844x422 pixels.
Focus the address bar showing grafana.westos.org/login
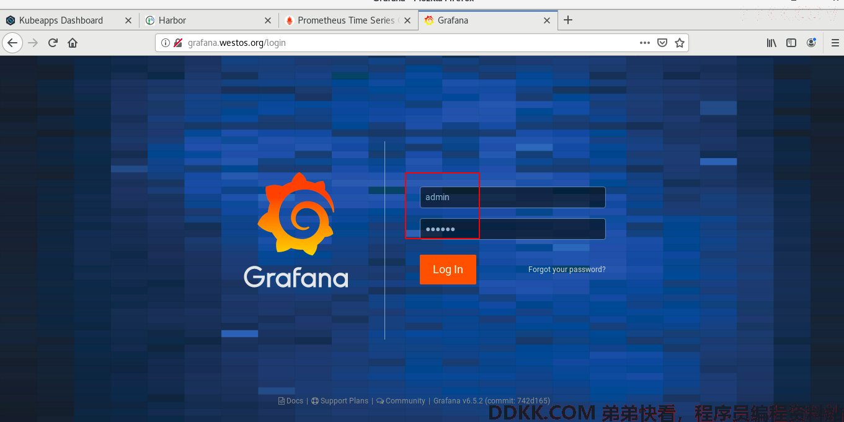pyautogui.click(x=422, y=43)
